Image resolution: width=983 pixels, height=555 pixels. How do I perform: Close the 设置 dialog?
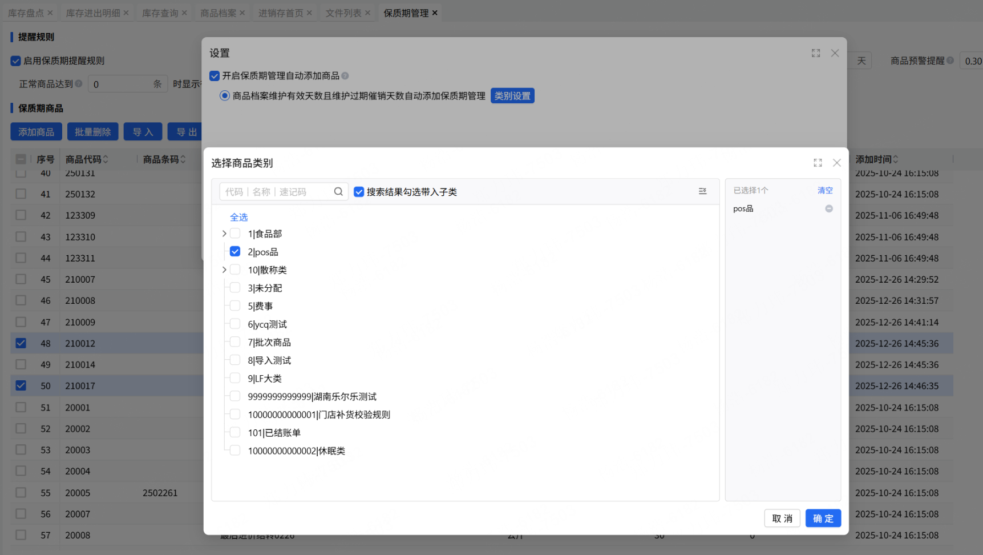835,53
